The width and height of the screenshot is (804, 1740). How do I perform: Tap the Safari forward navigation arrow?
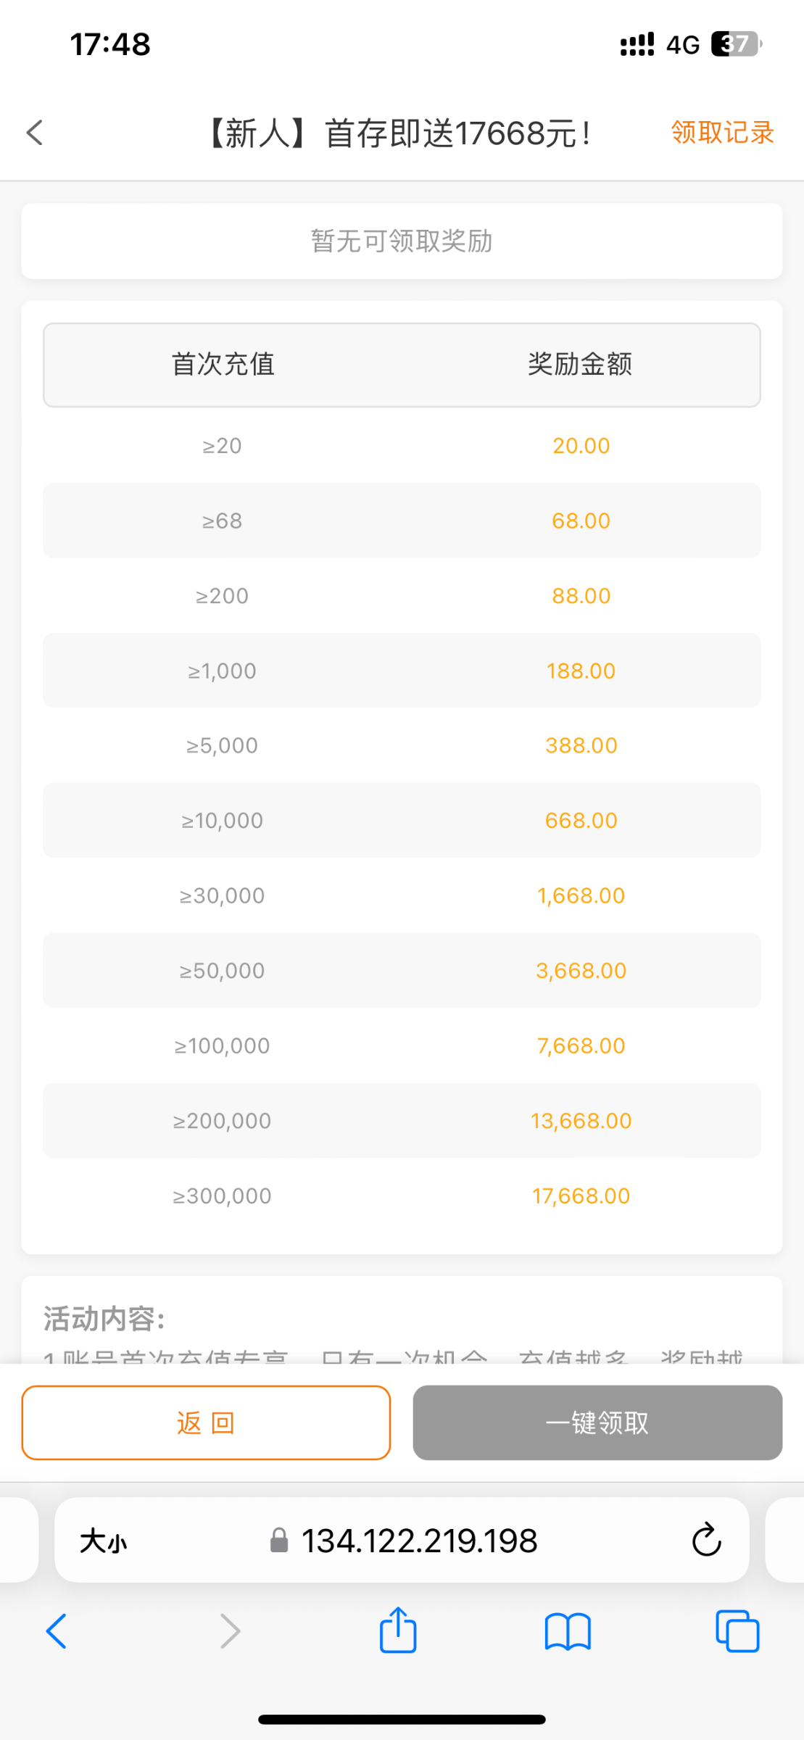pyautogui.click(x=230, y=1631)
